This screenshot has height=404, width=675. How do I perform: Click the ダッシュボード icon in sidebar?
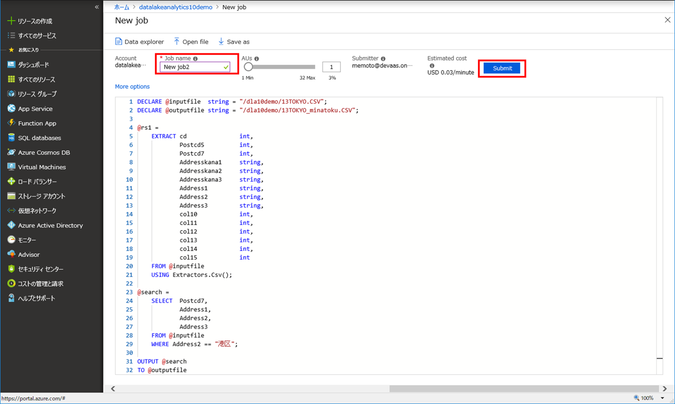11,65
